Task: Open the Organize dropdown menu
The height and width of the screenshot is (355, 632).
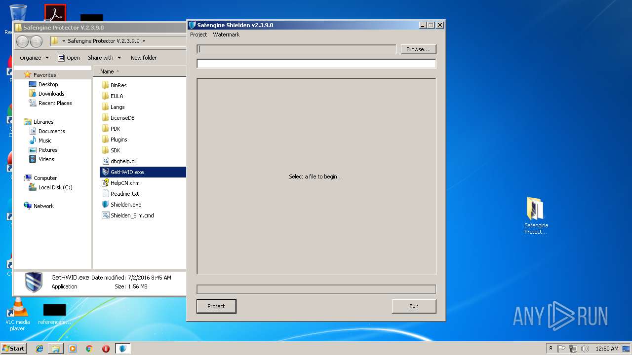Action: 35,58
